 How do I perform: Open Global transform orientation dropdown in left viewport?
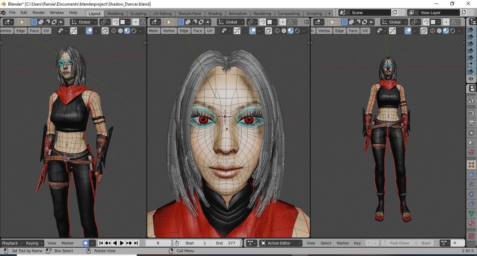[x=84, y=22]
